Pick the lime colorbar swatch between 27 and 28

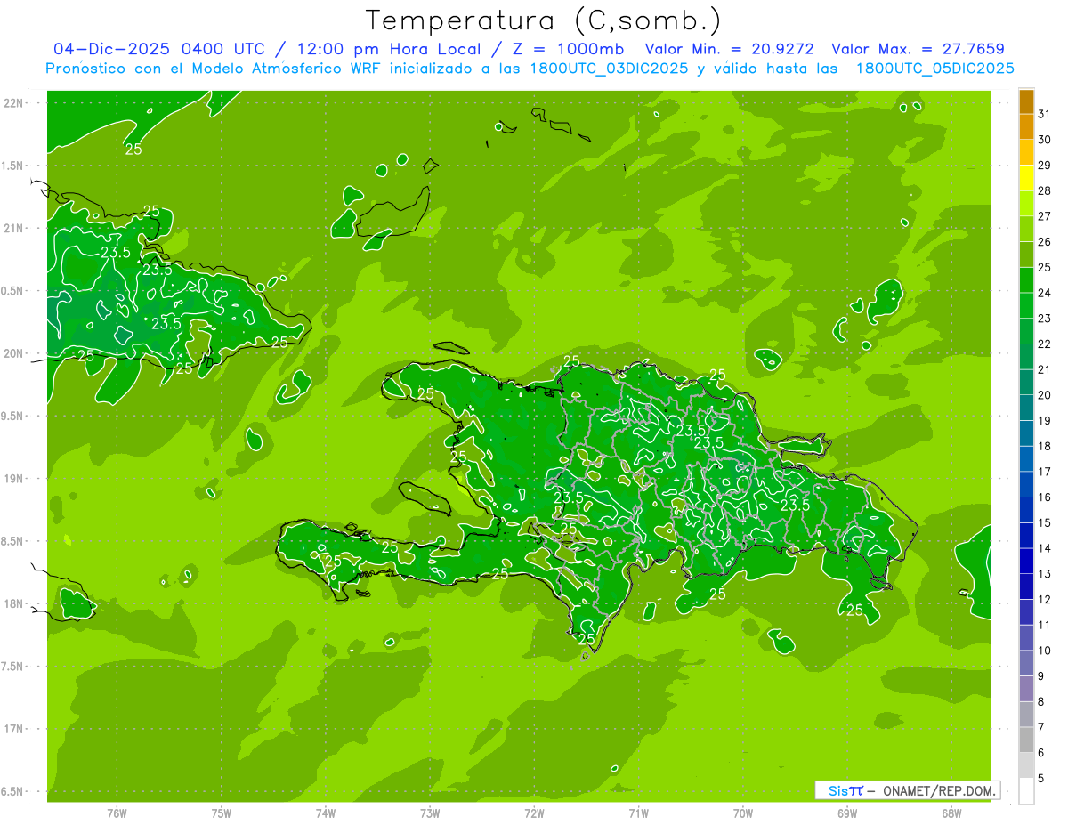pos(1026,204)
